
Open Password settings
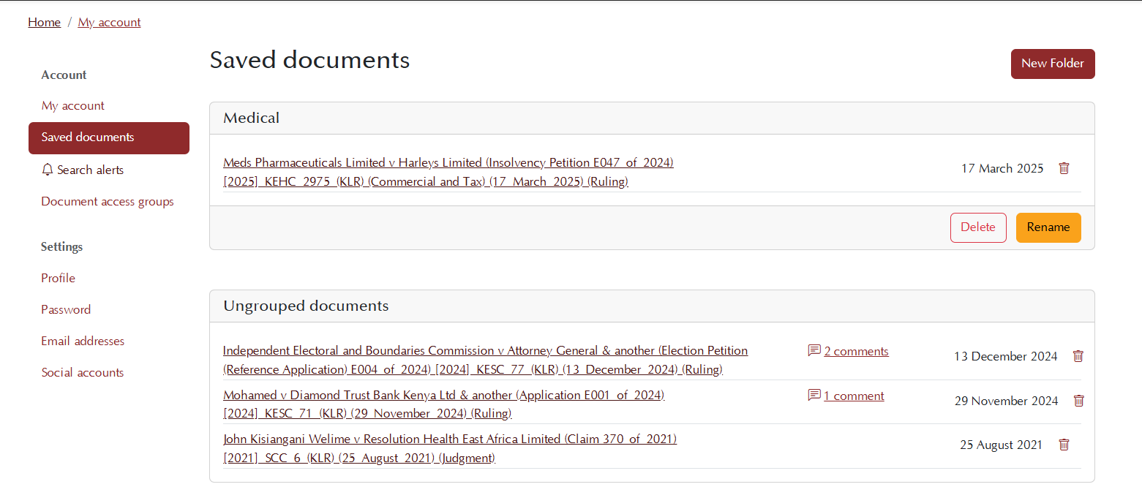pos(66,309)
